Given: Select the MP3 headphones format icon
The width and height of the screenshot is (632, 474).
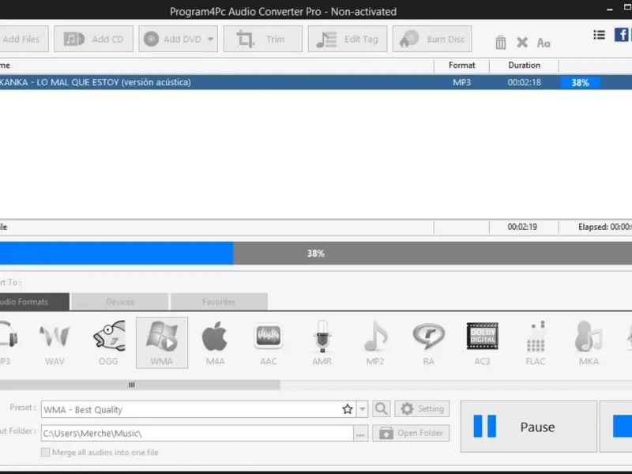Looking at the screenshot, I should click(7, 343).
